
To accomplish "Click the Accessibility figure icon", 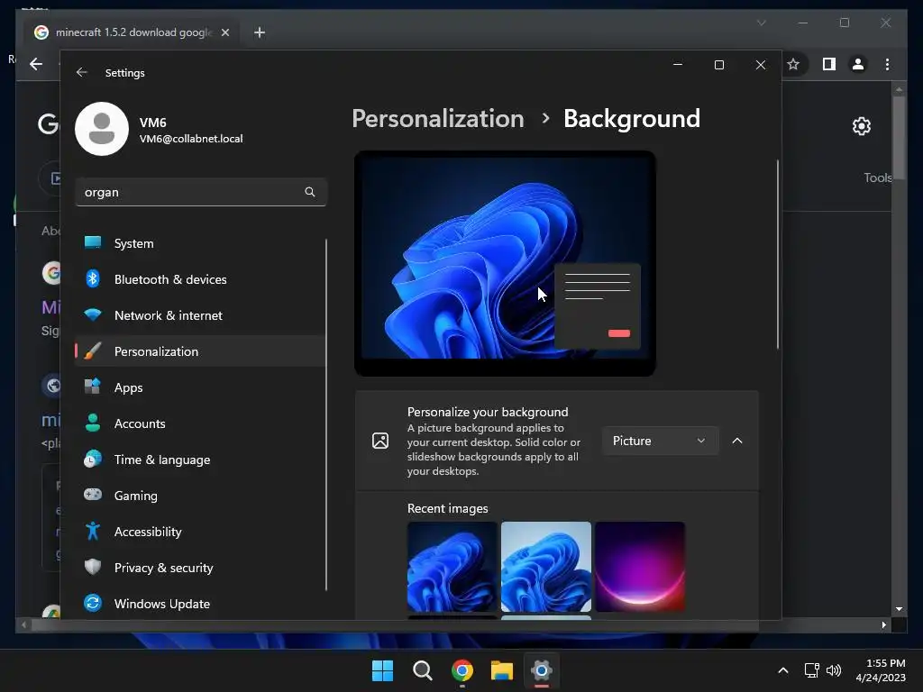I will [93, 531].
